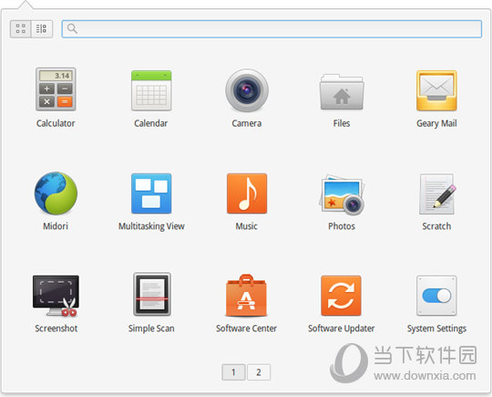Open System Settings
Viewport: 492px width, 397px height.
pos(436,296)
